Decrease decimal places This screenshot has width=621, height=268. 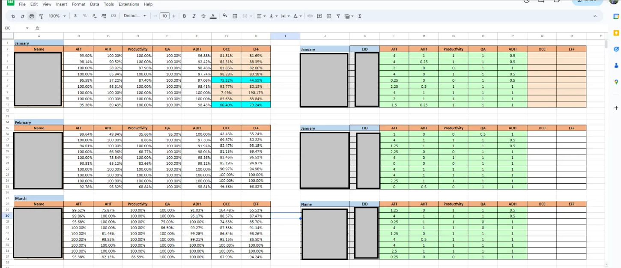[94, 16]
